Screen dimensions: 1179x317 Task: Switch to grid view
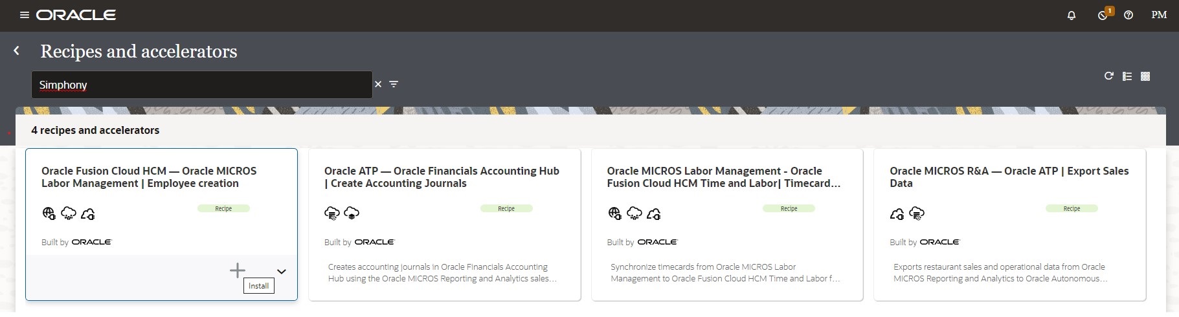[x=1145, y=76]
